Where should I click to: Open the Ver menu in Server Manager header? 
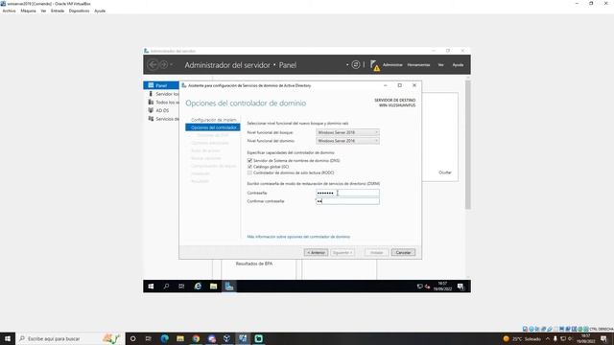(441, 65)
